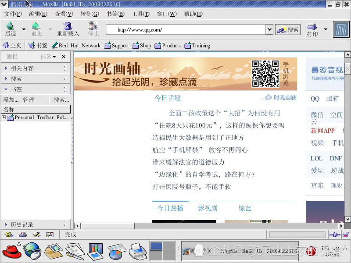Open the 查看(V) menu
351x263 pixels.
[x=64, y=14]
